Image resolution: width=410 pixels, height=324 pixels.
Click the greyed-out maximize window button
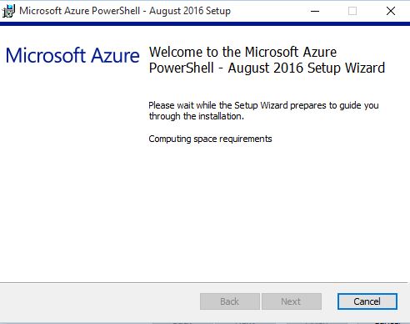pyautogui.click(x=352, y=11)
